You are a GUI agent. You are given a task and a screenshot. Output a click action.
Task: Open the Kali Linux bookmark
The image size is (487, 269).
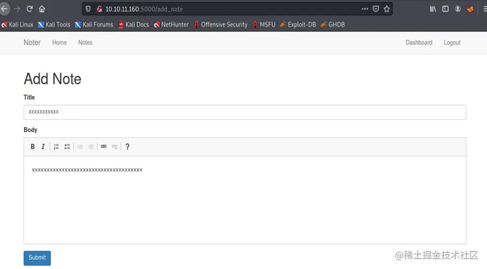pyautogui.click(x=17, y=25)
